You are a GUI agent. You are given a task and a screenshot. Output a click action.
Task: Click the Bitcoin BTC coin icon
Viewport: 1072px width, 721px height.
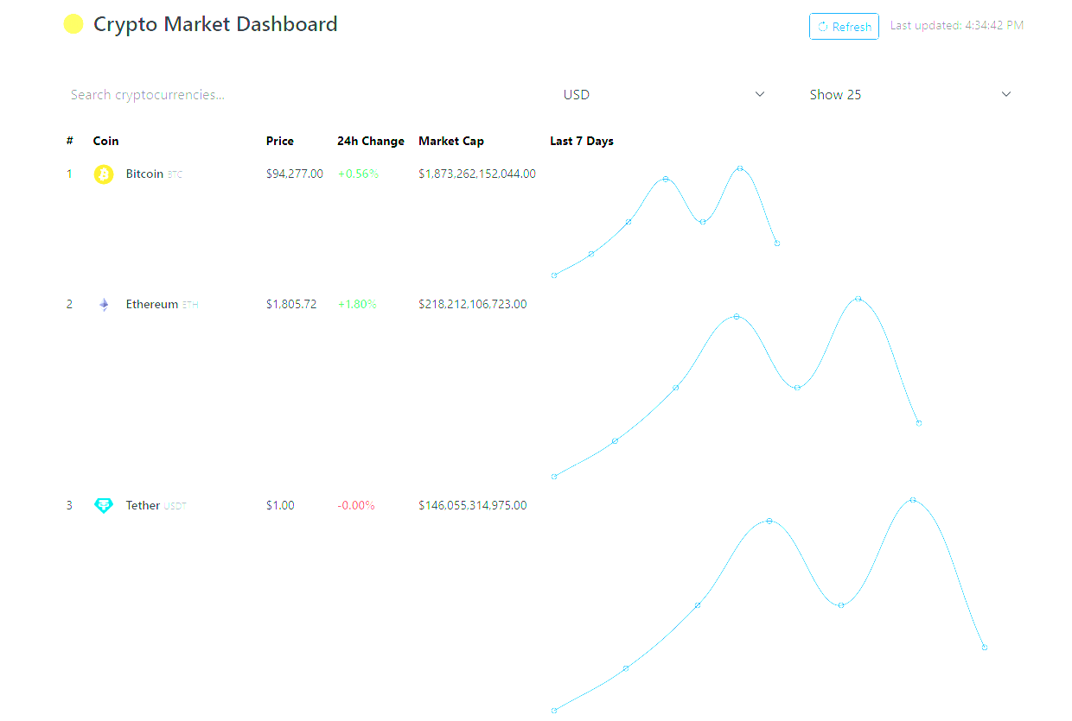[x=104, y=174]
